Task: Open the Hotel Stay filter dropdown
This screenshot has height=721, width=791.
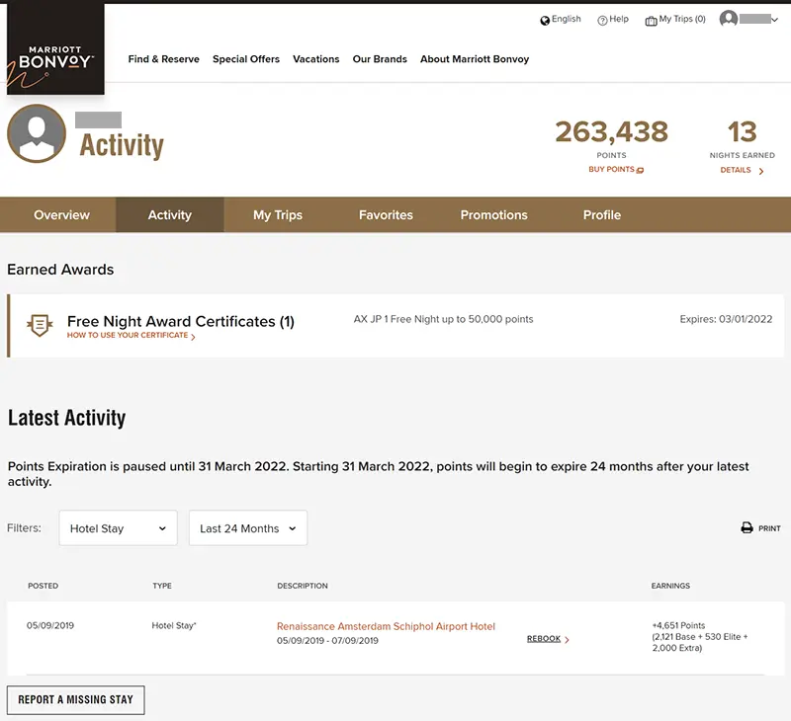Action: pyautogui.click(x=118, y=528)
